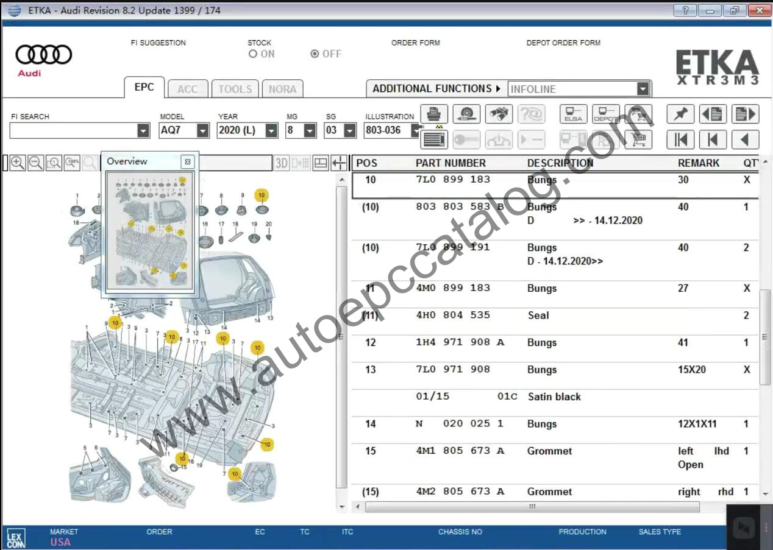Click the print icon in the toolbar
The width and height of the screenshot is (773, 550).
434,114
